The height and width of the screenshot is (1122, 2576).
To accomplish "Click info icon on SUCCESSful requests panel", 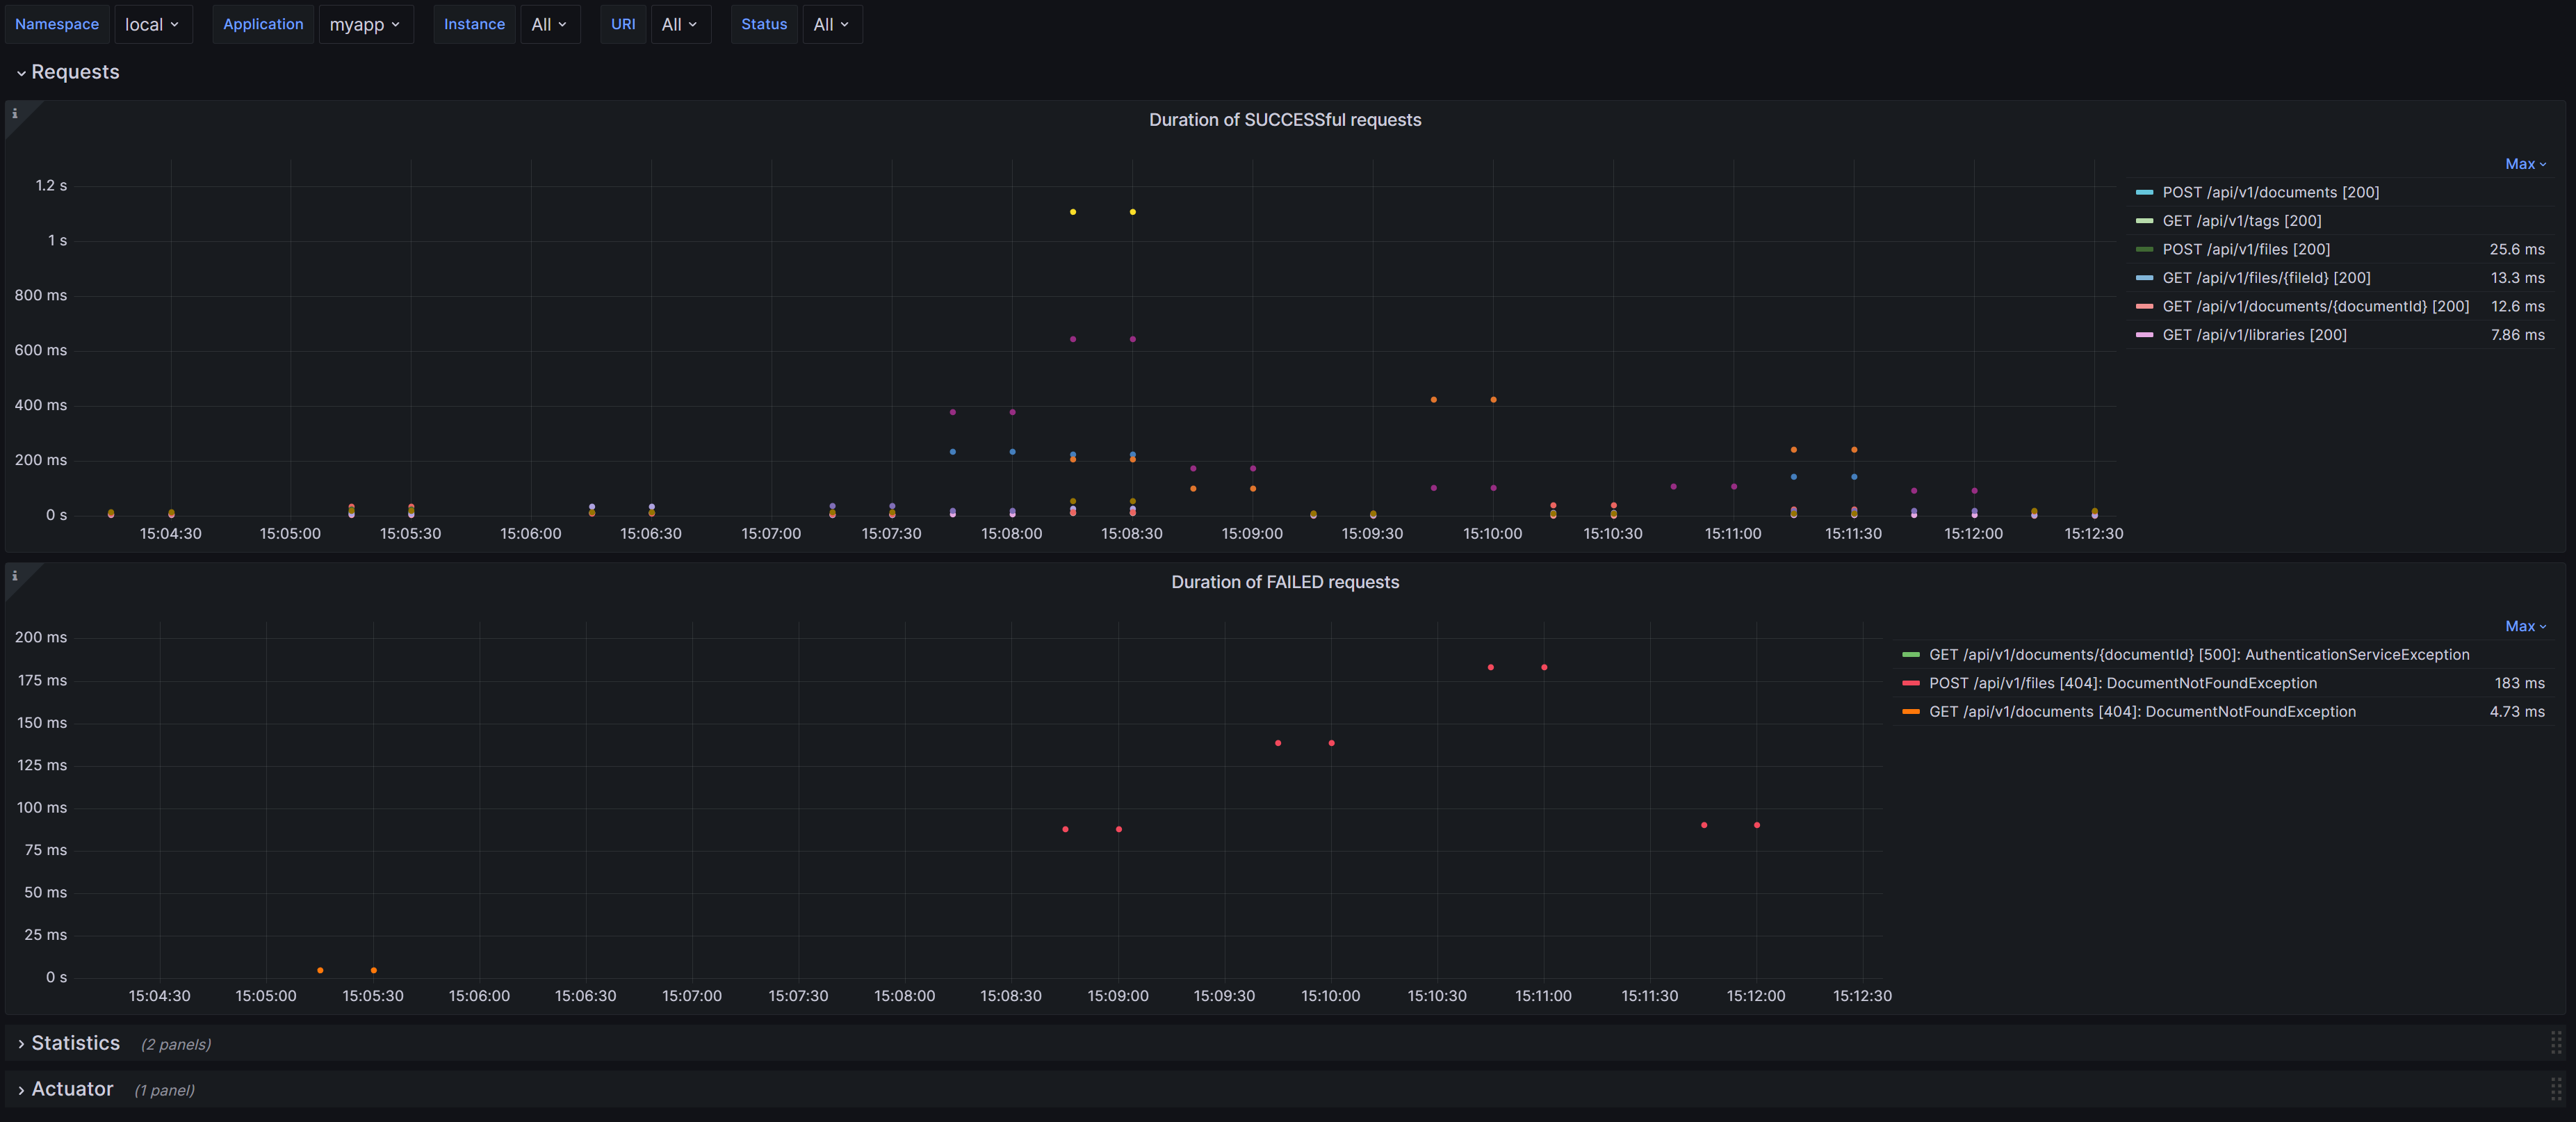I will (15, 114).
